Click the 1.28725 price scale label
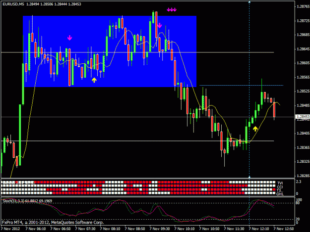 [303, 21]
